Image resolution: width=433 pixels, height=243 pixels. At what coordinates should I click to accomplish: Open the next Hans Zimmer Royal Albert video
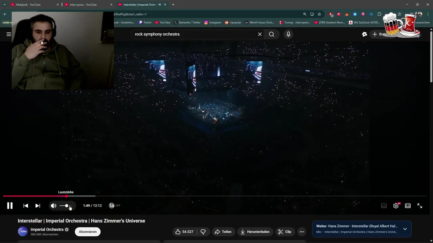tap(357, 226)
